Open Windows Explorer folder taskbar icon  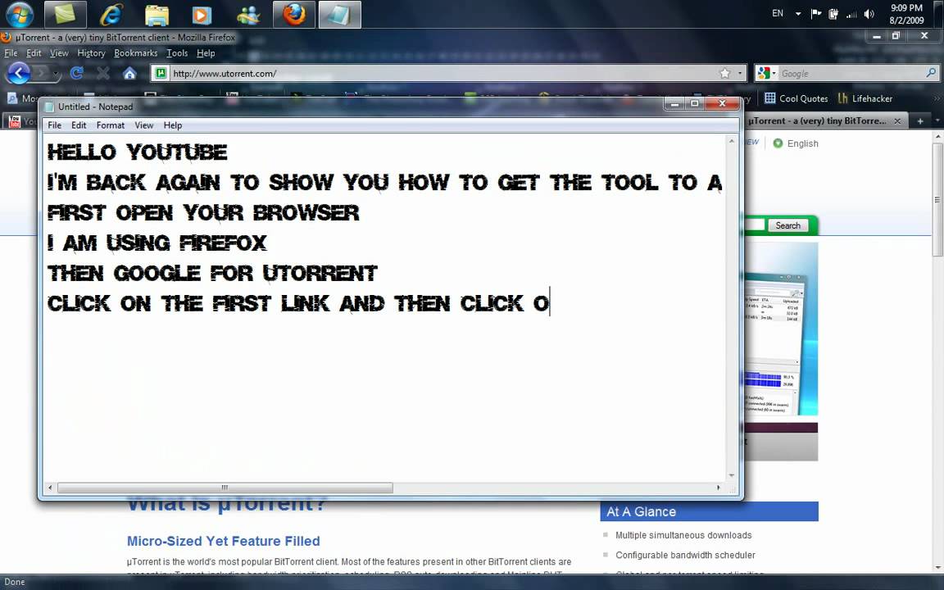[157, 15]
